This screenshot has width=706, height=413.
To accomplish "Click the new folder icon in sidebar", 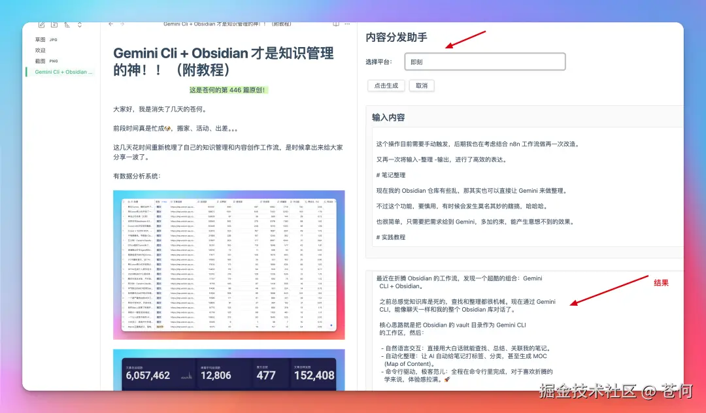I will pos(53,24).
